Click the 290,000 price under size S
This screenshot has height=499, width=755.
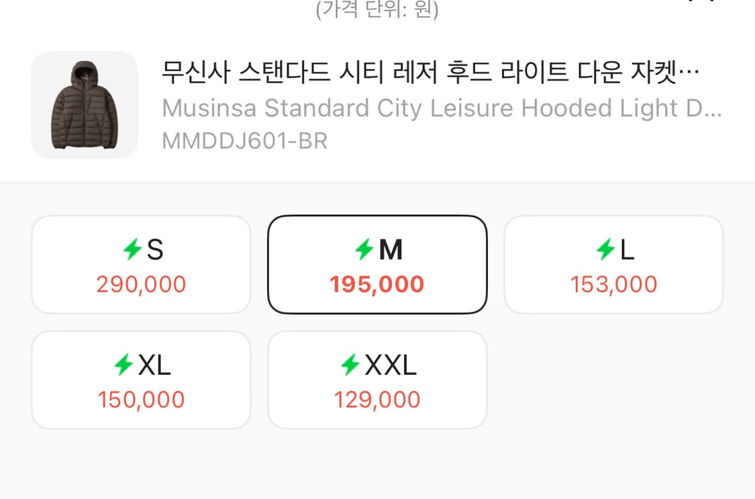coord(140,284)
